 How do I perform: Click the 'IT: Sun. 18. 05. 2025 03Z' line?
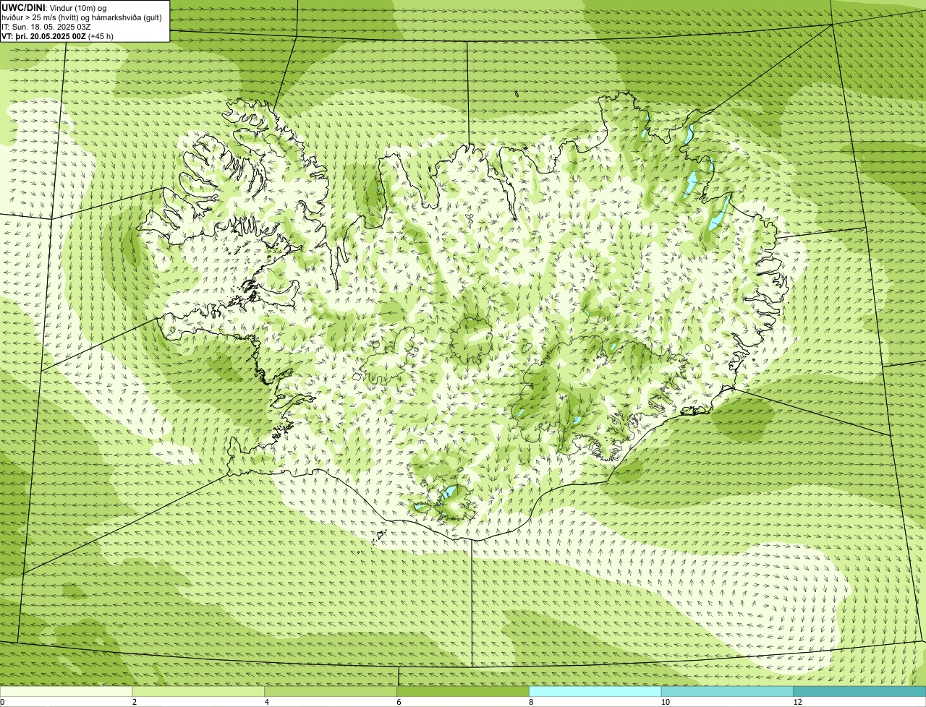[x=46, y=26]
